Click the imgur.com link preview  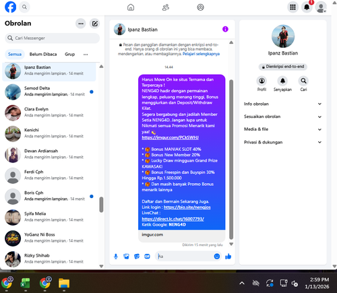tap(182, 236)
